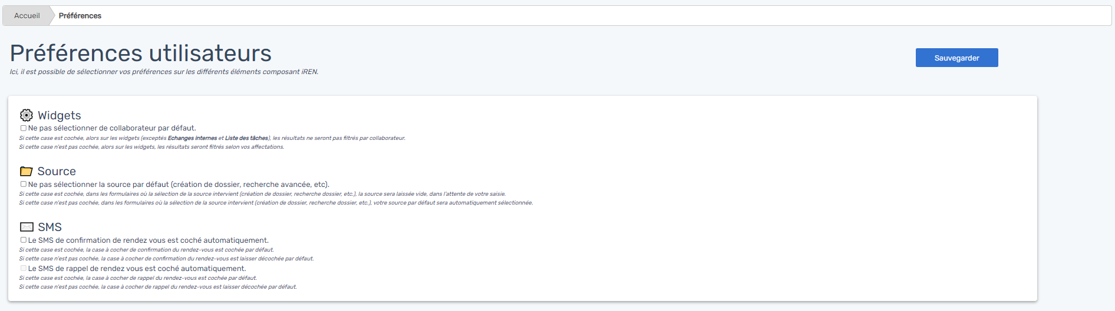Click the folder icon beside Source
The width and height of the screenshot is (1115, 311).
tap(26, 172)
